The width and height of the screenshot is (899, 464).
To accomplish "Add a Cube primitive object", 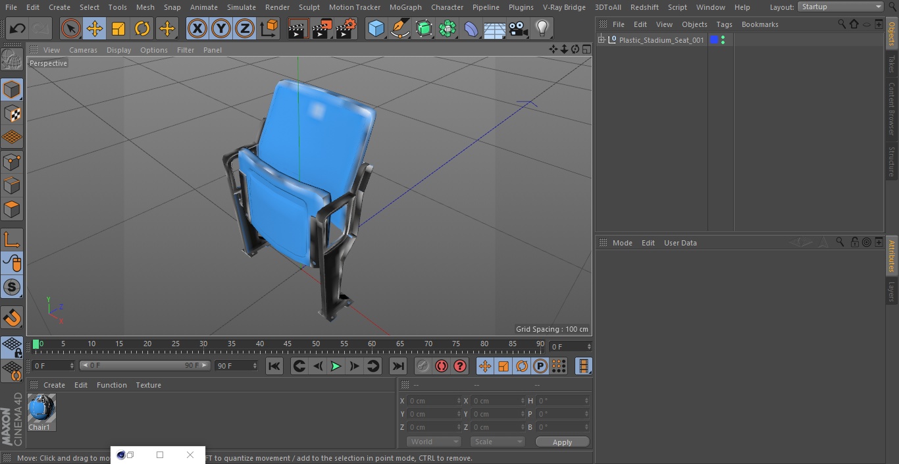I will [376, 28].
